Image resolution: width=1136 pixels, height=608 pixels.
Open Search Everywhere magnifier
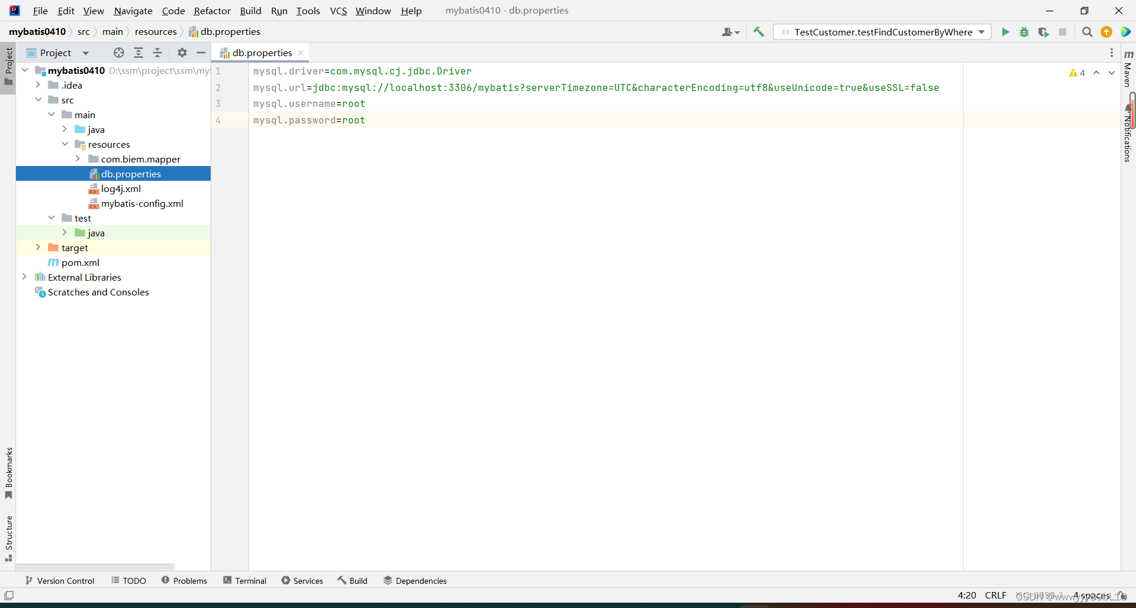(1087, 32)
